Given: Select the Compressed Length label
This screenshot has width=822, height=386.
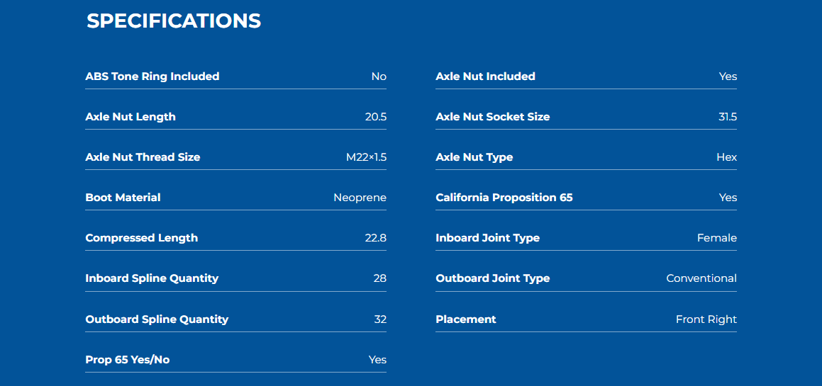Looking at the screenshot, I should coord(142,238).
